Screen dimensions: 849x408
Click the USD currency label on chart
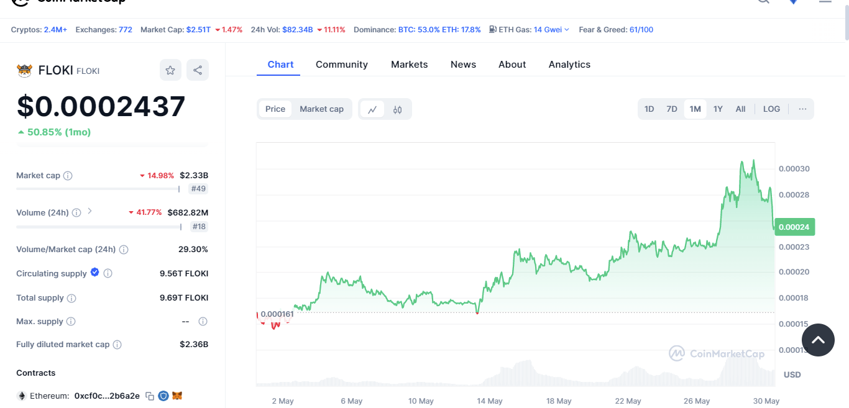[x=792, y=374]
